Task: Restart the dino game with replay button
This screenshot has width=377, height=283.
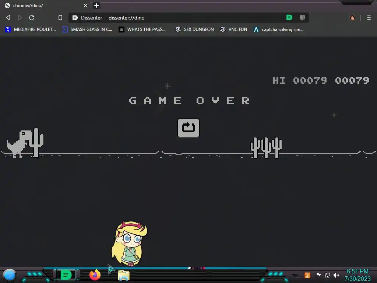Action: tap(188, 128)
